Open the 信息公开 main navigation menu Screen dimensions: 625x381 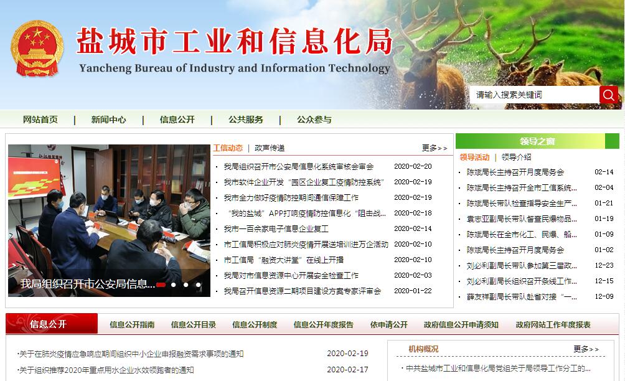pos(177,120)
